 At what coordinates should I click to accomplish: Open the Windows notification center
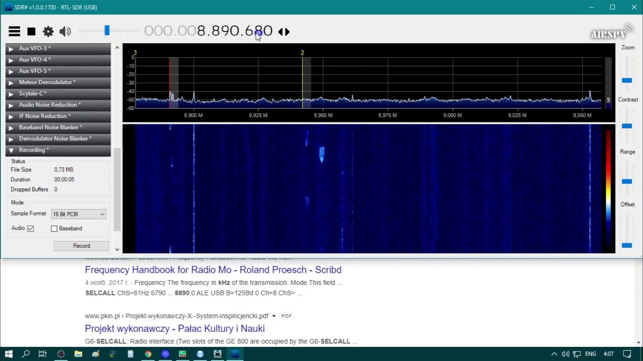627,354
